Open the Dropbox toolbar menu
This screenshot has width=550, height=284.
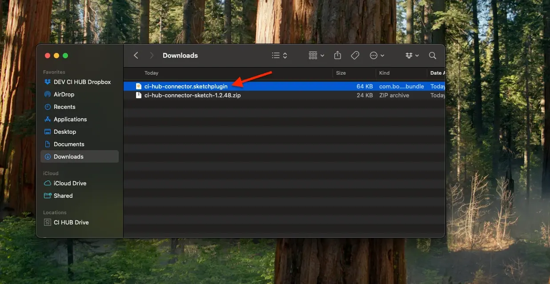coord(412,56)
